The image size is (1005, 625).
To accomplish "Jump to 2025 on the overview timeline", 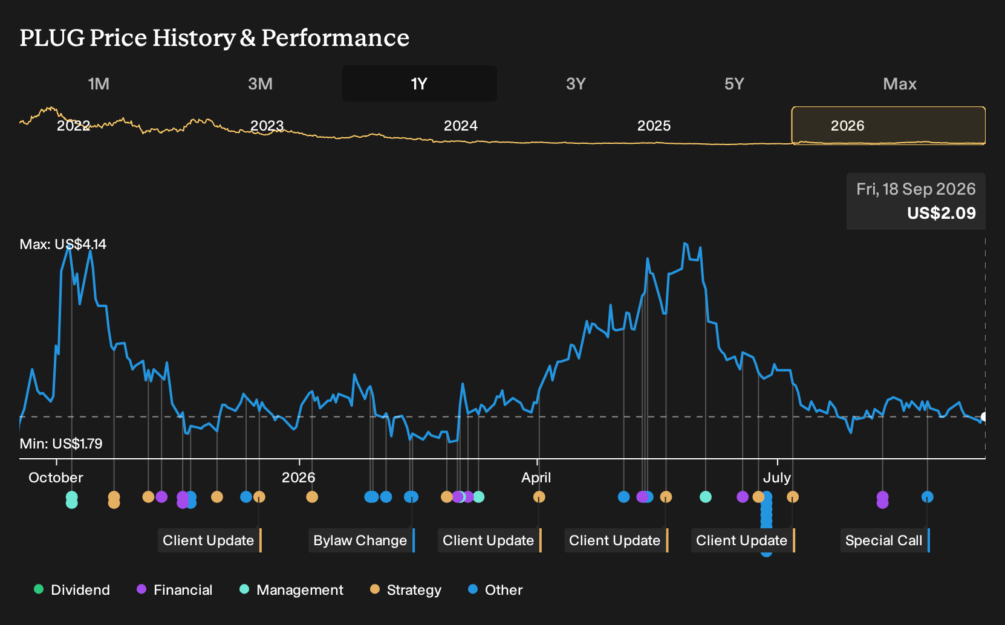I will pos(654,126).
